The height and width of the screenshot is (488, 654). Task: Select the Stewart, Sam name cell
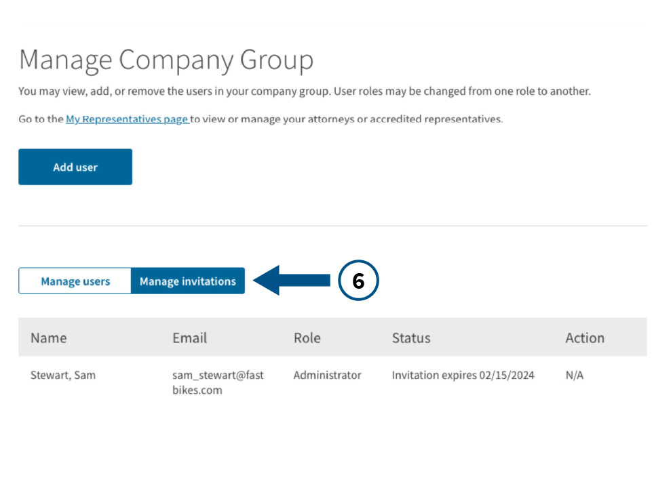pyautogui.click(x=63, y=375)
